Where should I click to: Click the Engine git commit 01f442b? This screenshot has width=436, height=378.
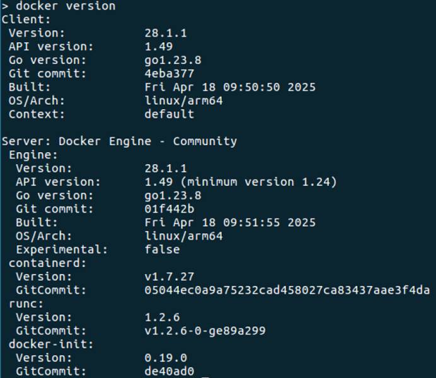(x=169, y=209)
